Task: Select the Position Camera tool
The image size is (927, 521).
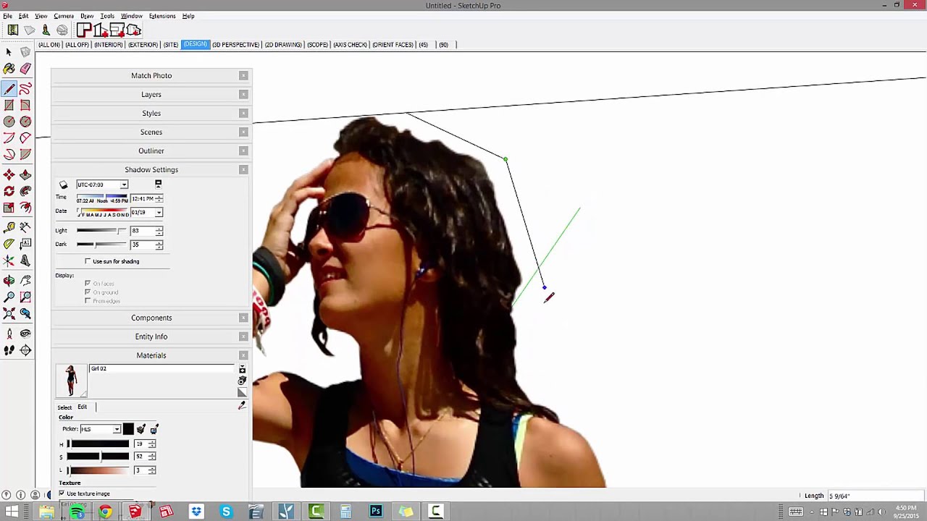Action: (x=9, y=334)
